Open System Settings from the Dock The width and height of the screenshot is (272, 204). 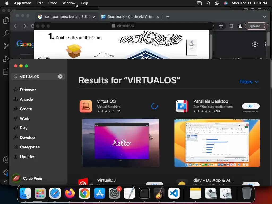[x=114, y=193]
